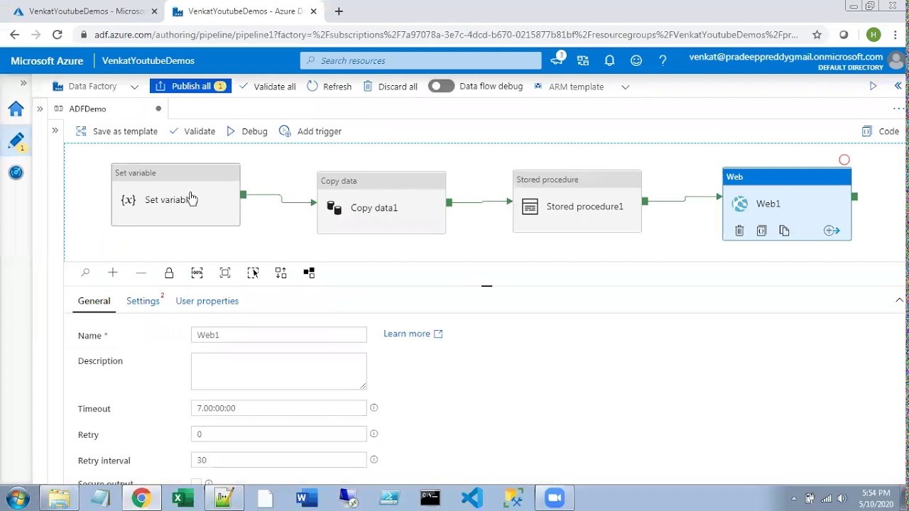Screen dimensions: 909x511
Task: Zoom out on canvas with minus icon
Action: click(x=141, y=273)
